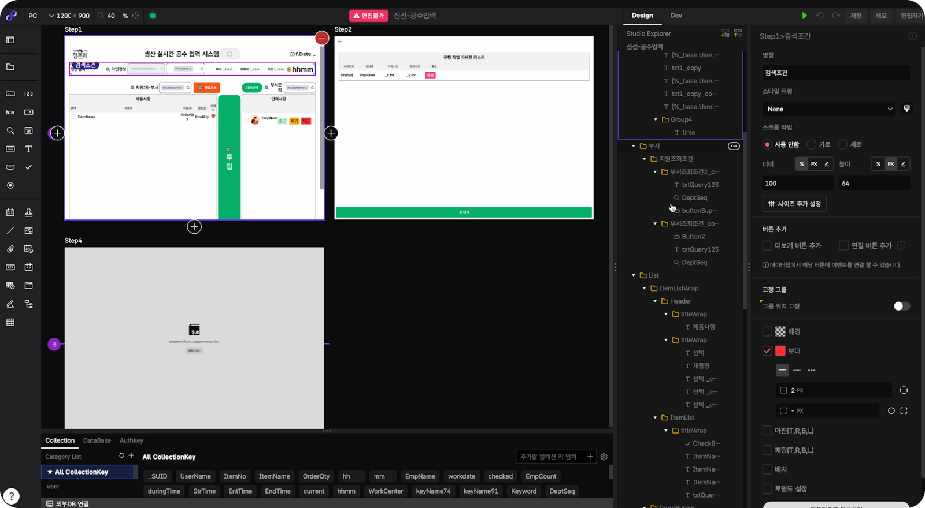Uncheck the 보더 checkbox
Viewport: 925px width, 508px height.
pyautogui.click(x=767, y=351)
